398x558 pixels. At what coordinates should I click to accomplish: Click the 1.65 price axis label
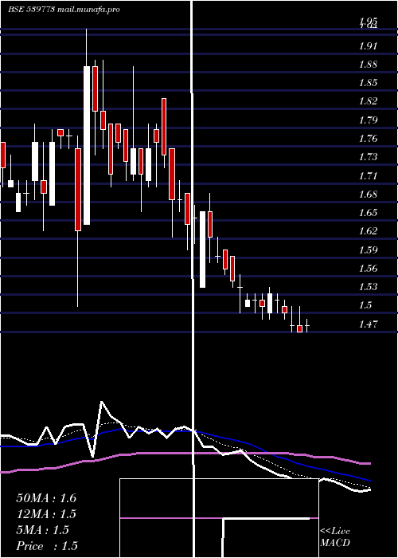pos(367,213)
